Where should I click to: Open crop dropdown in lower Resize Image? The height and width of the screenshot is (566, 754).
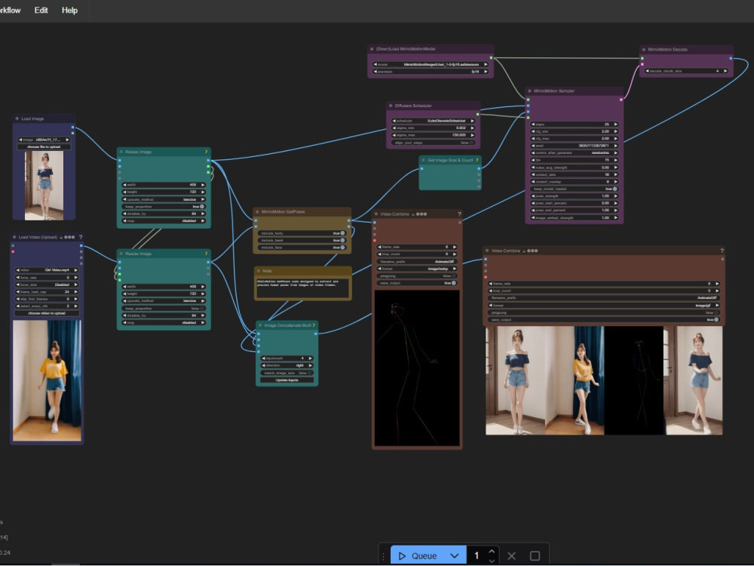(x=164, y=322)
